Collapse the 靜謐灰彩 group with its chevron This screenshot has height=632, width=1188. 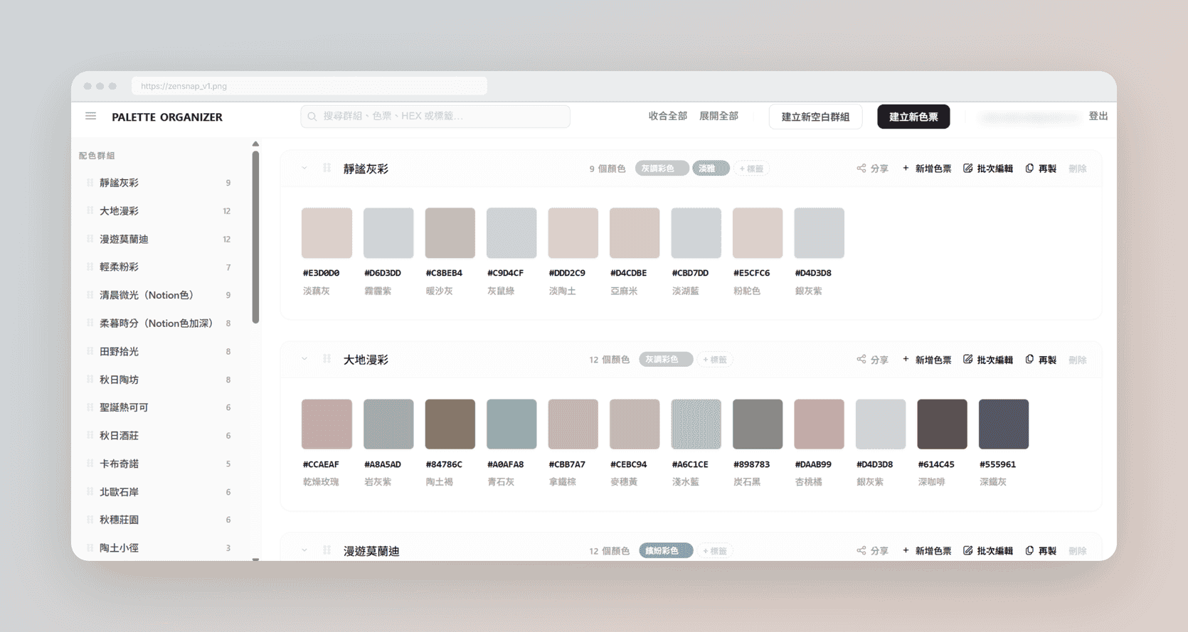coord(304,168)
